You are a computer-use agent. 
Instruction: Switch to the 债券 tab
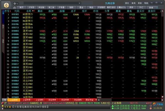click(131, 7)
